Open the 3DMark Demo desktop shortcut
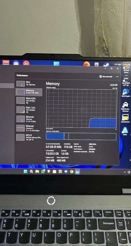Screen dimensions: 131x246 pyautogui.click(x=126, y=68)
